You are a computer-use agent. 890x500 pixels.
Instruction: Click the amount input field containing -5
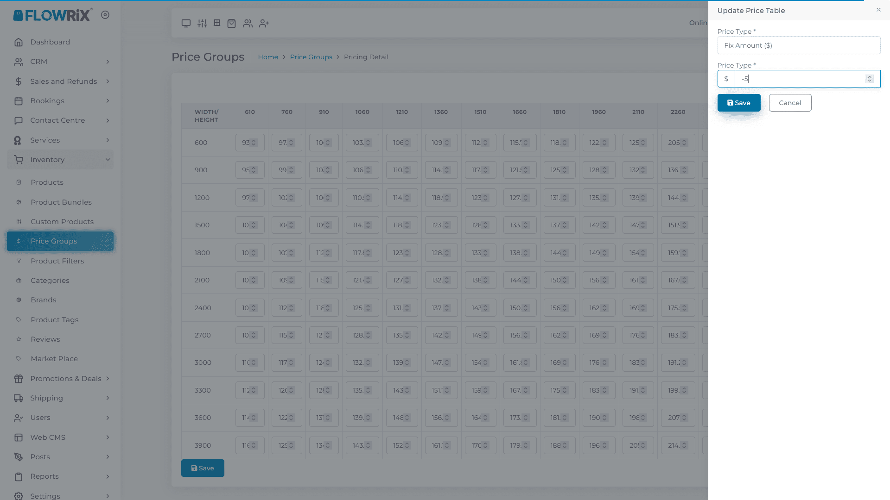coord(799,79)
